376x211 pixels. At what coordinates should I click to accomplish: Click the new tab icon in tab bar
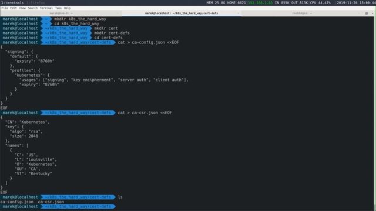click(367, 13)
